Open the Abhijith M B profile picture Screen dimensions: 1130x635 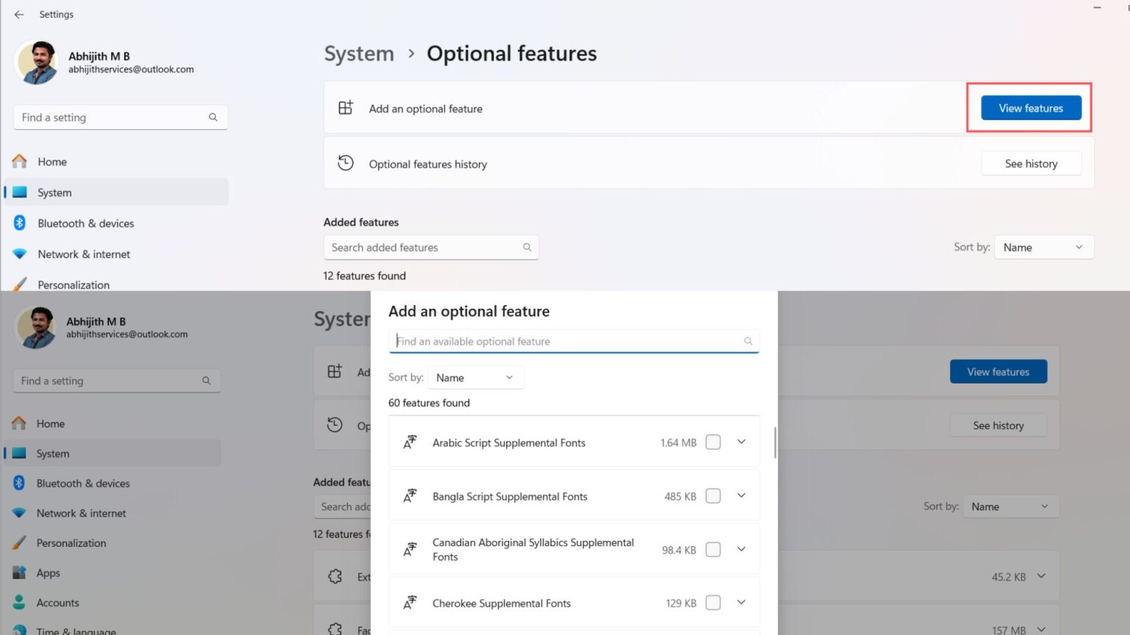click(36, 62)
